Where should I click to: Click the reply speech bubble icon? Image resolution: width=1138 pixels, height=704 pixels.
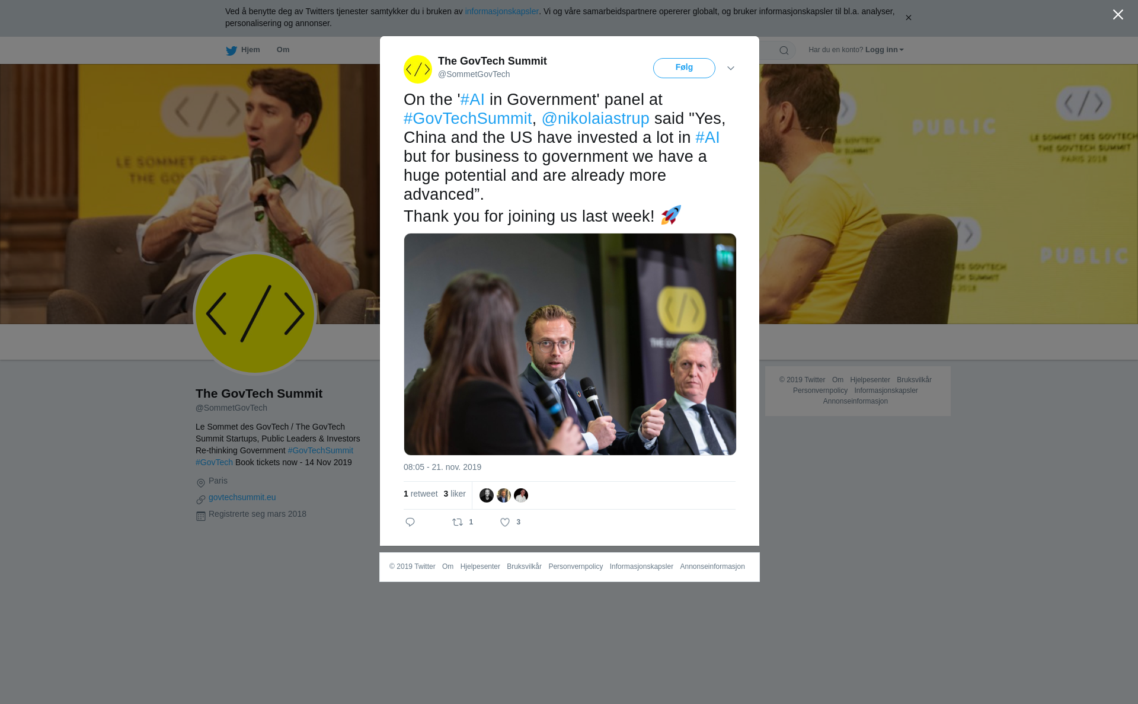[x=410, y=522]
